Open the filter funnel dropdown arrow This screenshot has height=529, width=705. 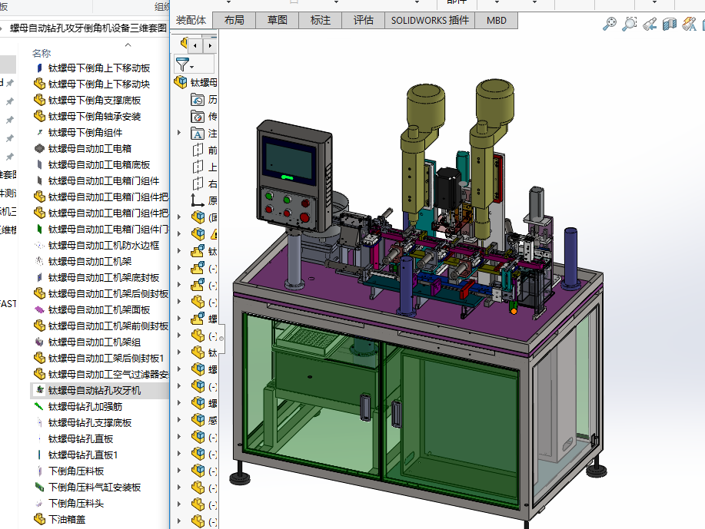191,67
